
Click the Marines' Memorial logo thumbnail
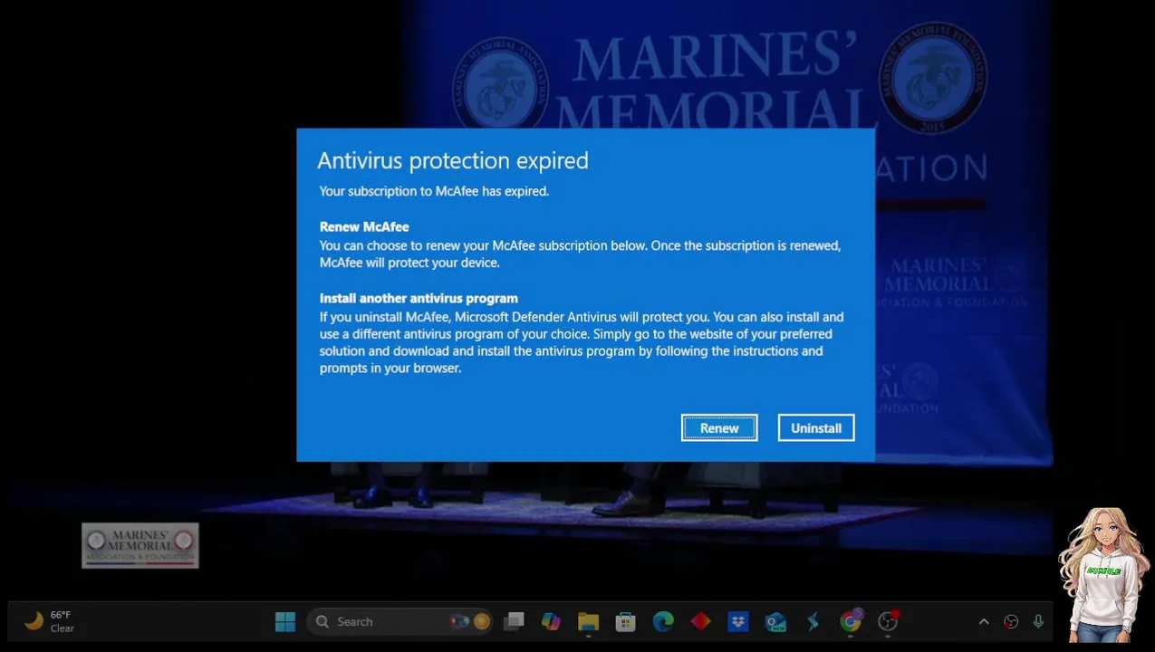point(140,545)
